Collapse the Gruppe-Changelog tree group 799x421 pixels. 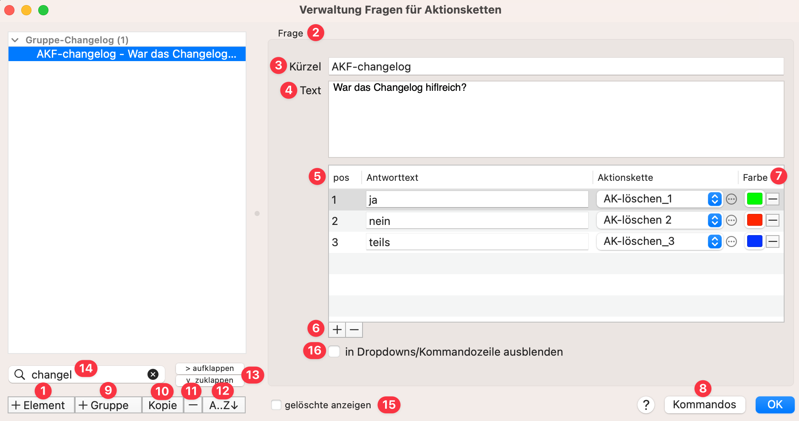coord(15,40)
